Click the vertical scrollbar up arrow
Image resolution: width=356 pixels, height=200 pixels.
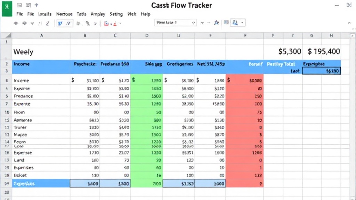[x=353, y=36]
